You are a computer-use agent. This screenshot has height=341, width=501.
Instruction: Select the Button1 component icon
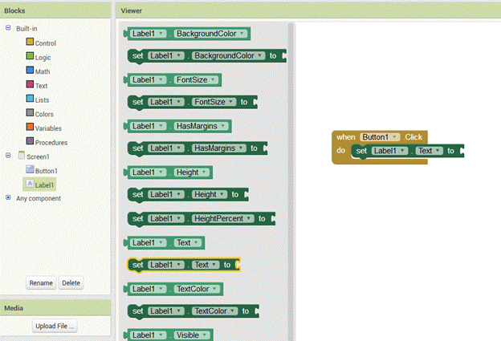pyautogui.click(x=30, y=169)
